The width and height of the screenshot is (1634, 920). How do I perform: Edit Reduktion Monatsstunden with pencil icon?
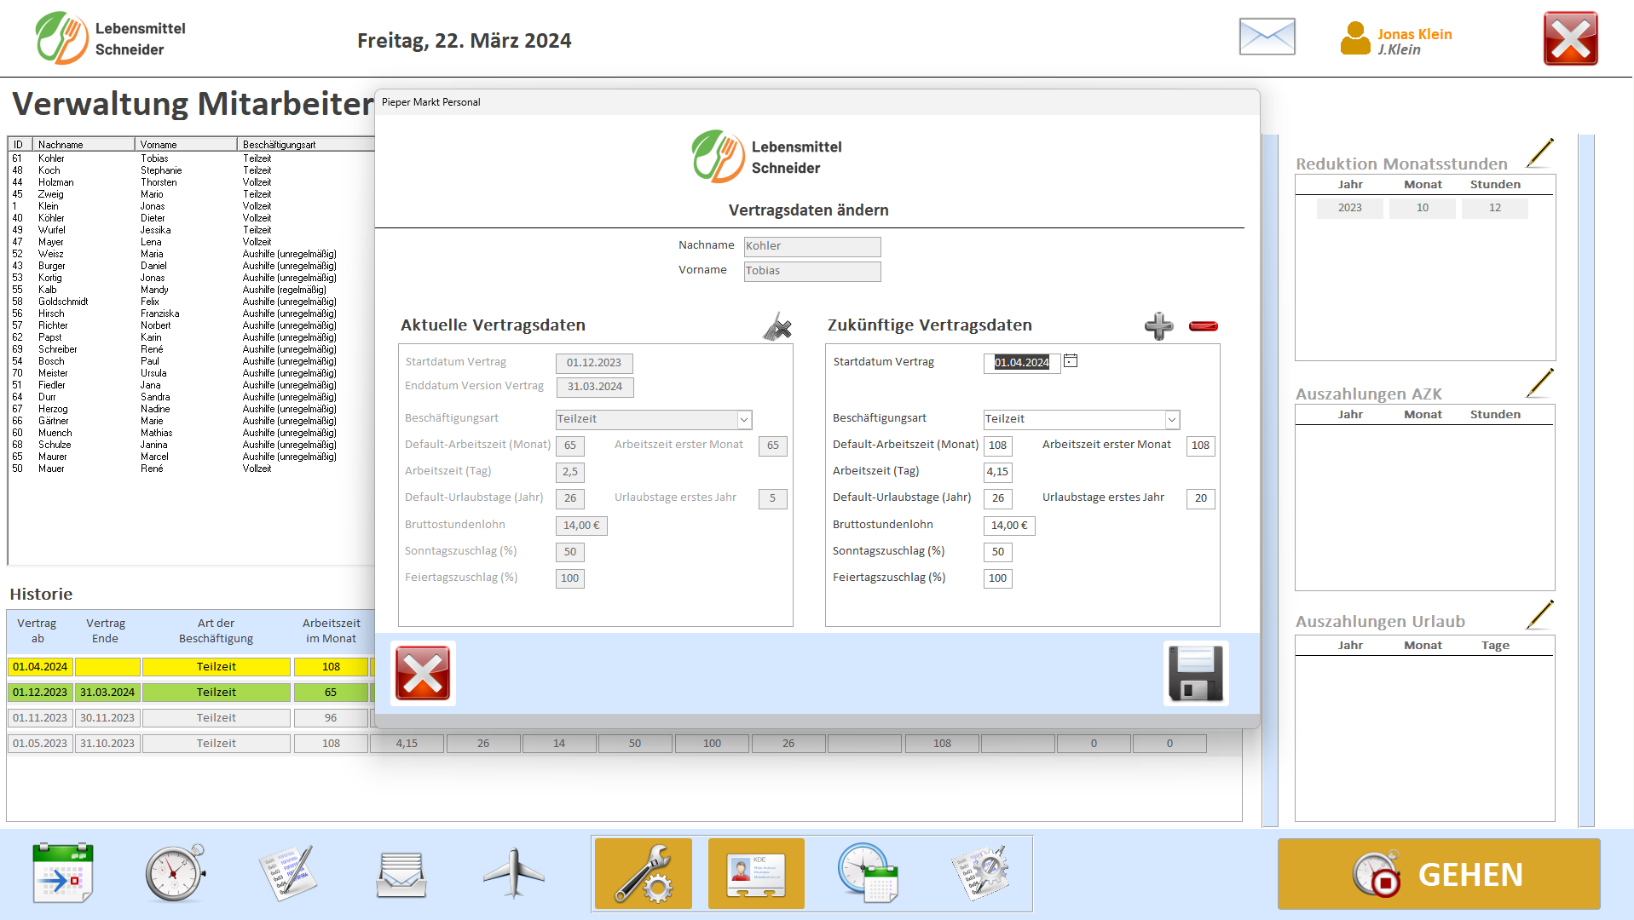point(1539,153)
